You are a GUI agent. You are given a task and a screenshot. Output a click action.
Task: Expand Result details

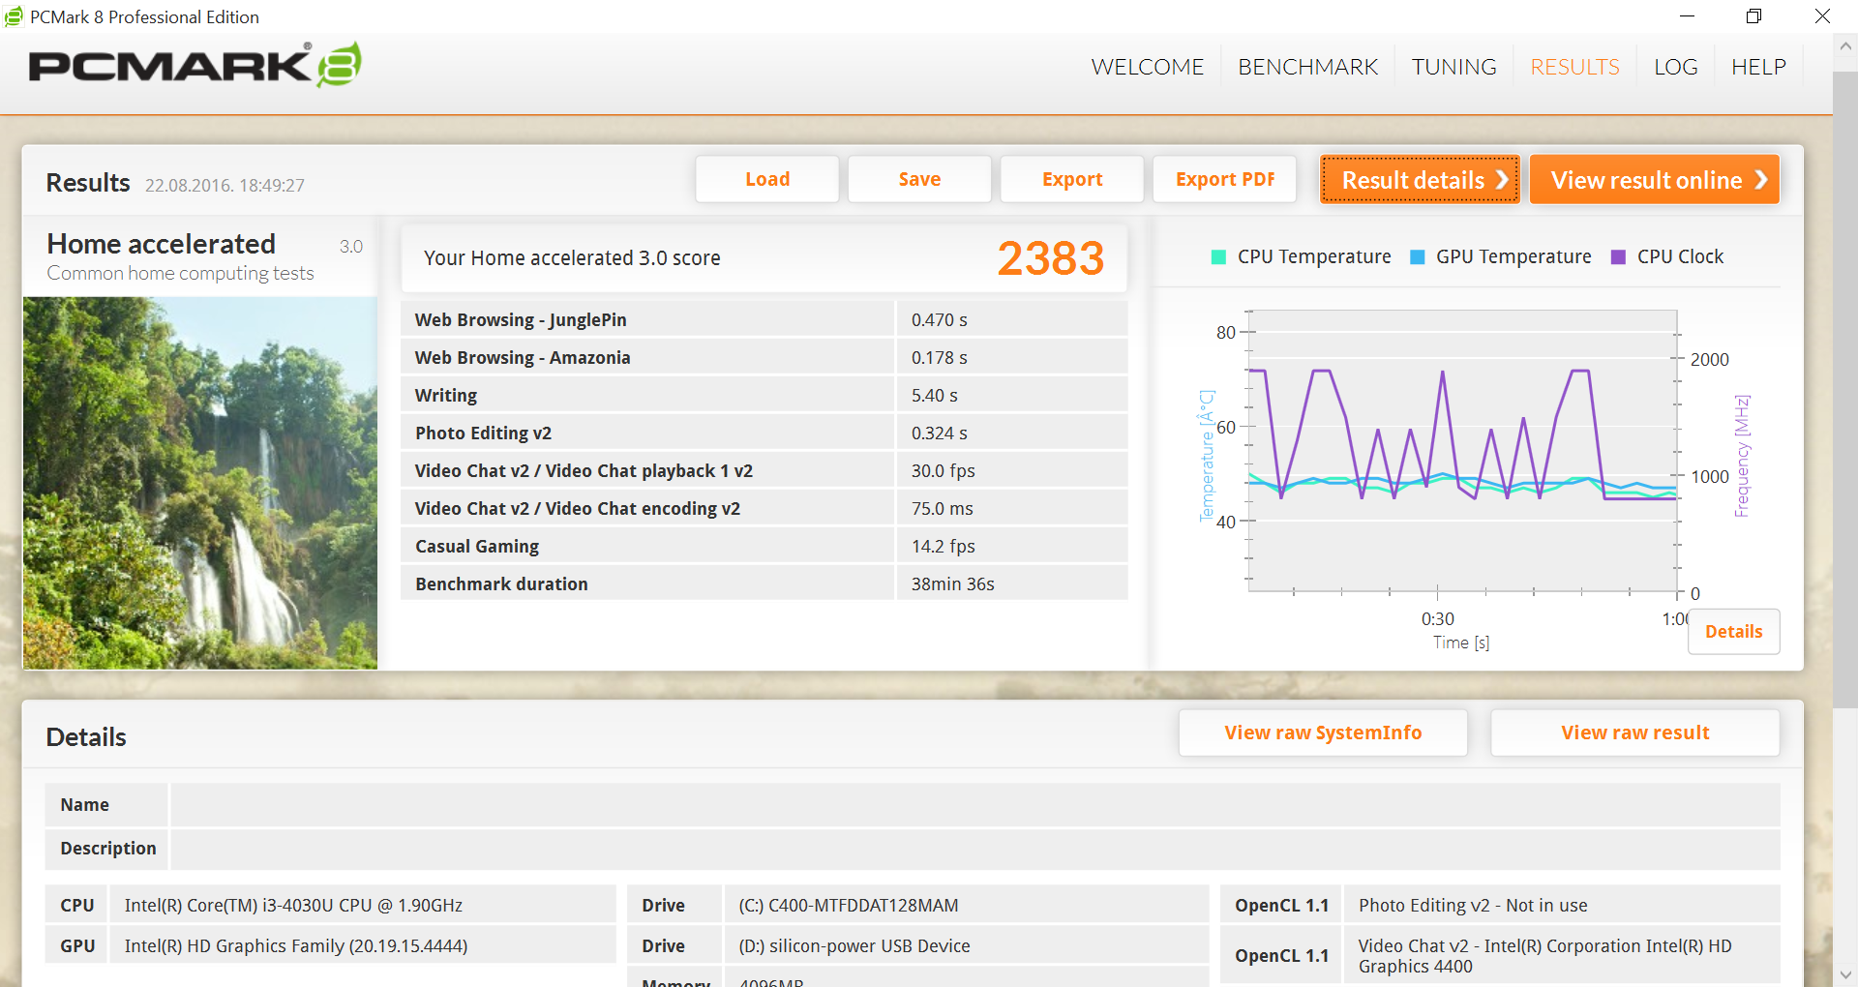coord(1420,180)
